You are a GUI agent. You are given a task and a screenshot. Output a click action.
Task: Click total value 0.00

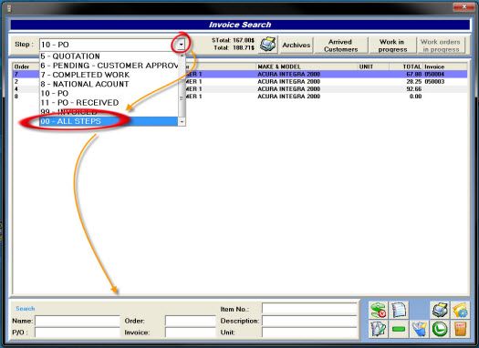[416, 97]
